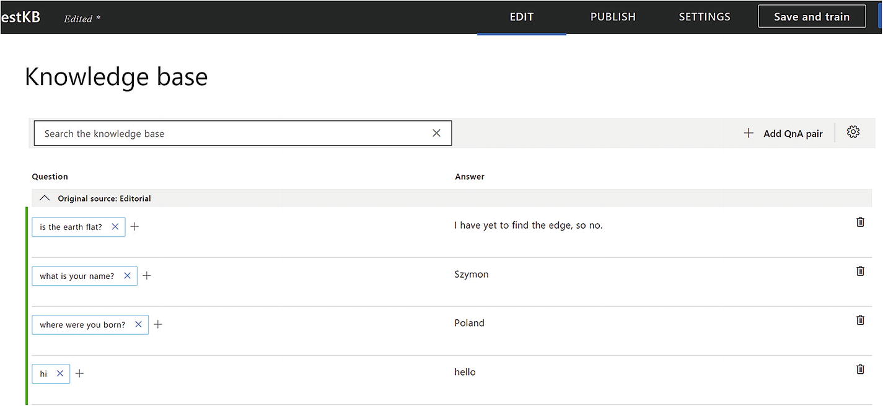883x406 pixels.
Task: Delete the 'hi' QnA pair
Action: [860, 369]
